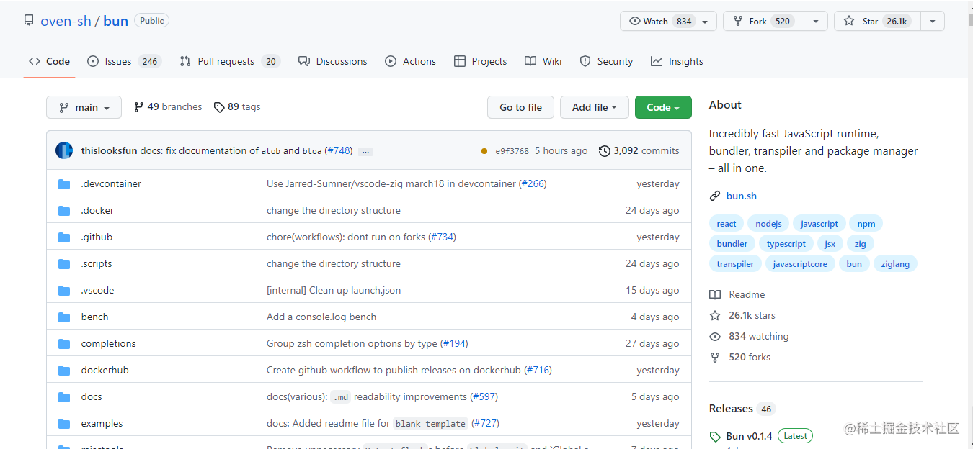Click the eye icon beside 834 watching

point(715,336)
